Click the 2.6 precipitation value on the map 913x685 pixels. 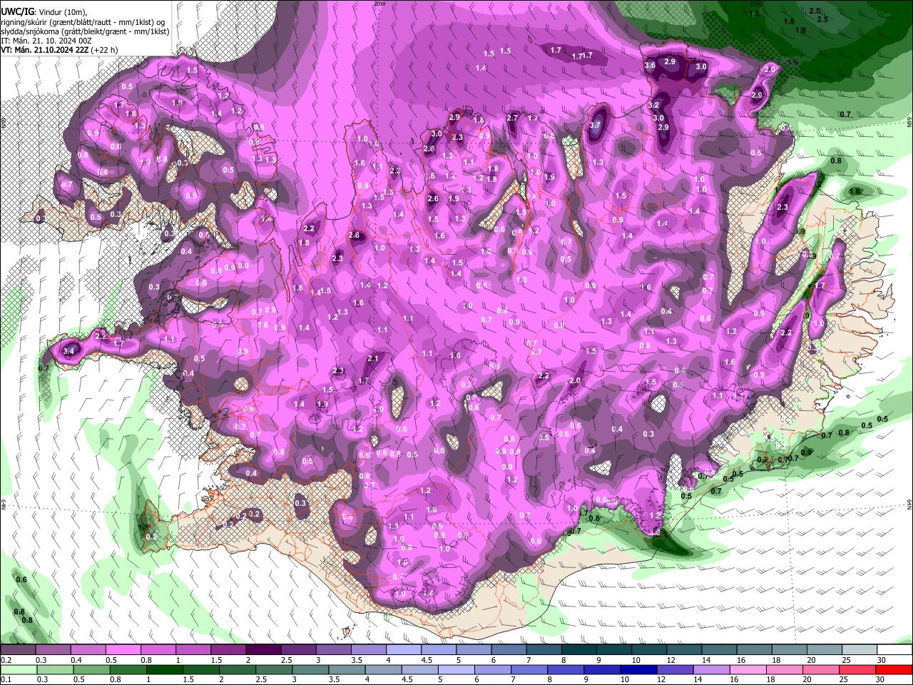pos(433,199)
